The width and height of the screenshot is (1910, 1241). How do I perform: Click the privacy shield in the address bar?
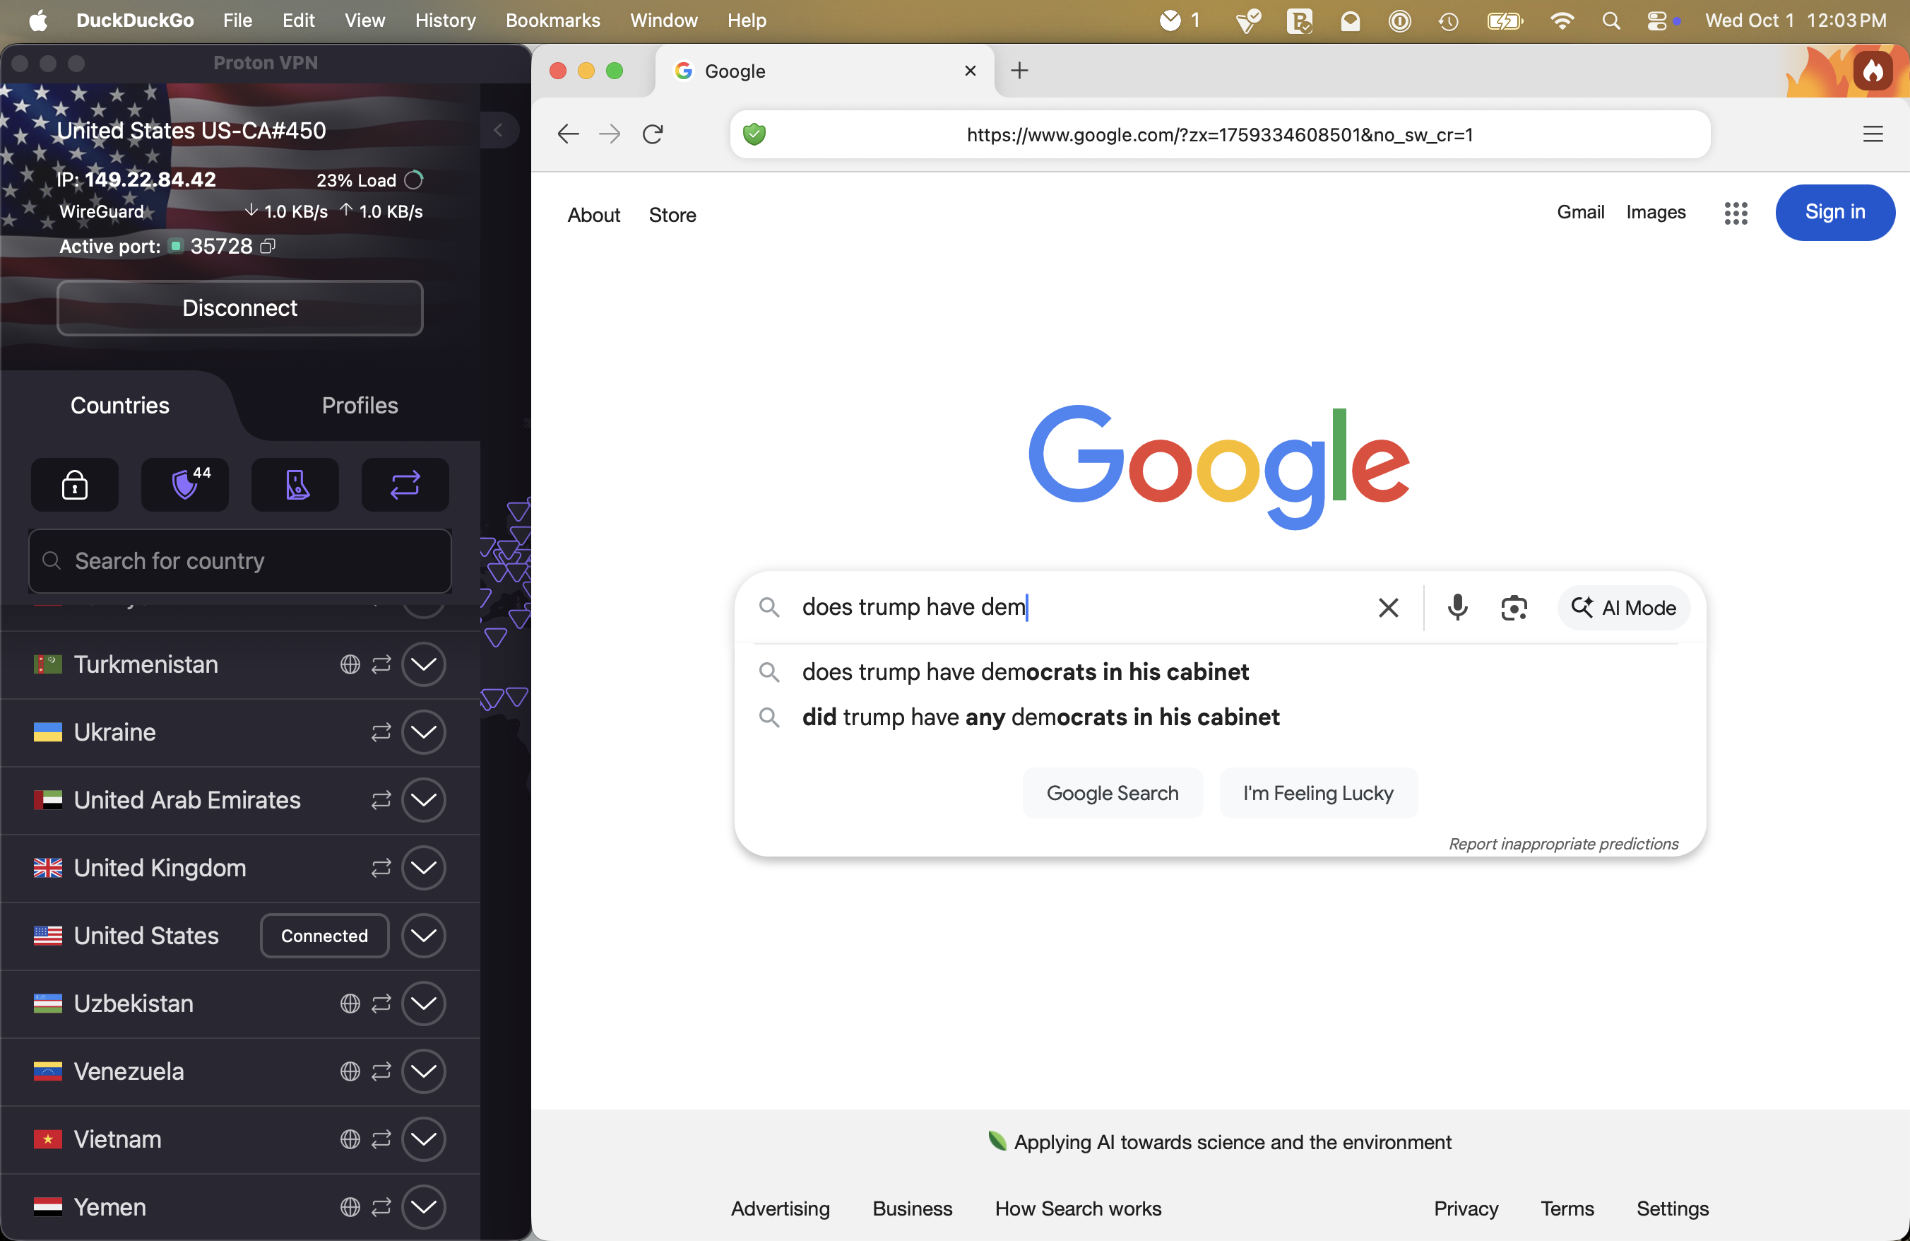click(754, 134)
